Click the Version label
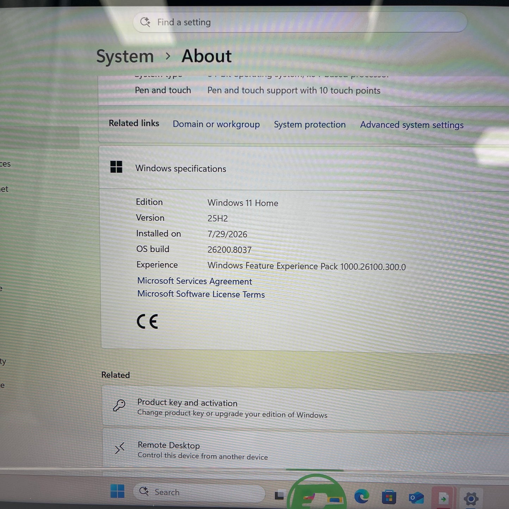This screenshot has width=509, height=509. click(150, 218)
